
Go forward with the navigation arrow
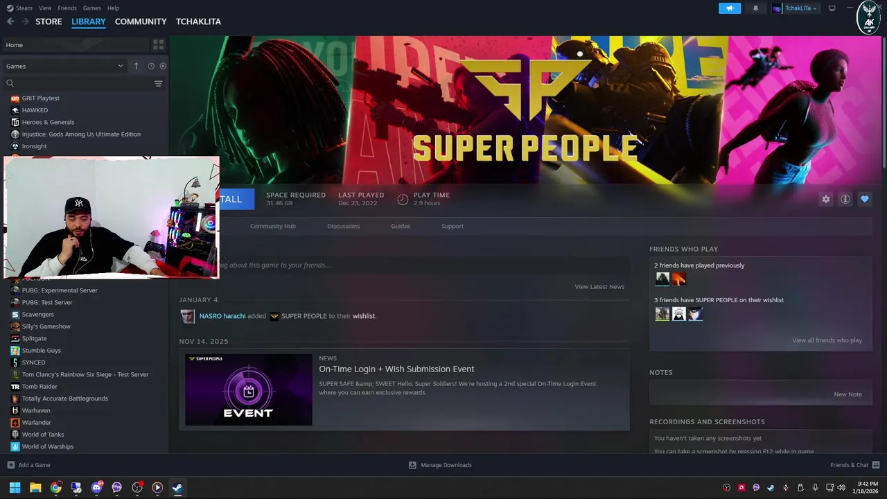coord(26,21)
